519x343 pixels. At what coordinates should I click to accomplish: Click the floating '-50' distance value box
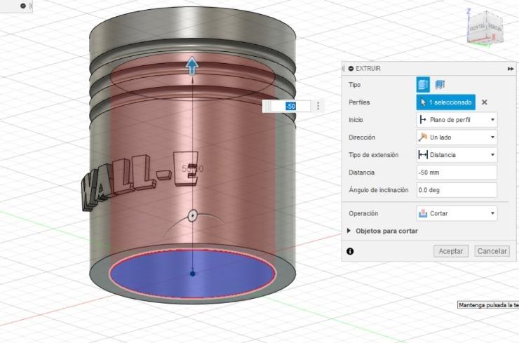click(x=290, y=107)
